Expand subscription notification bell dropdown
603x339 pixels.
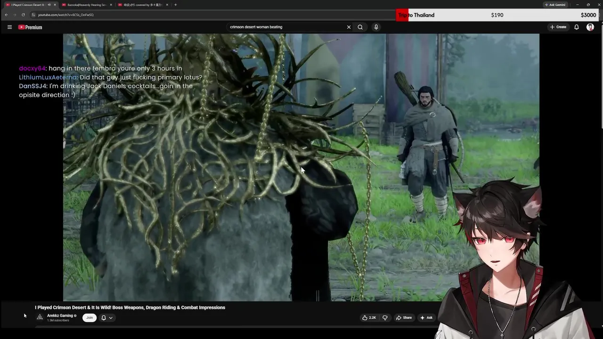click(x=107, y=318)
